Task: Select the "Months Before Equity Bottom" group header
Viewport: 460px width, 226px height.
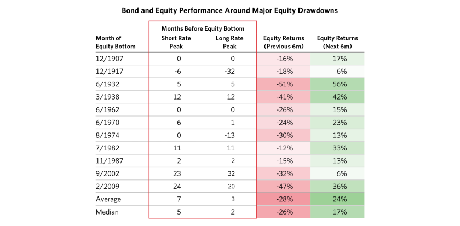Action: click(203, 28)
